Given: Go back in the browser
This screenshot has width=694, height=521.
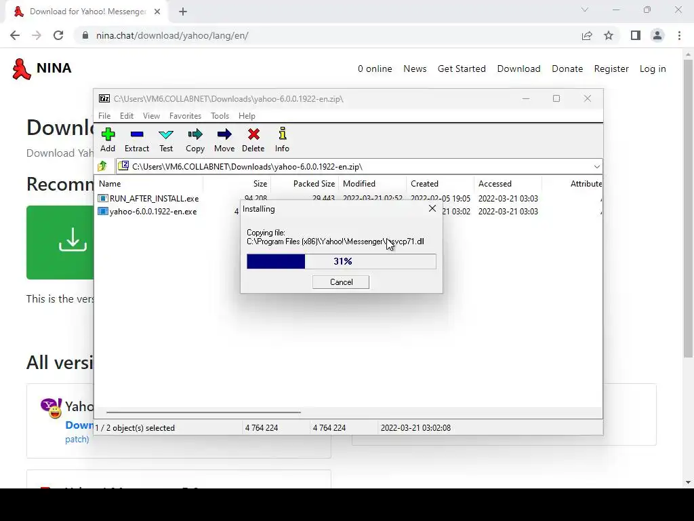Looking at the screenshot, I should click(x=15, y=35).
